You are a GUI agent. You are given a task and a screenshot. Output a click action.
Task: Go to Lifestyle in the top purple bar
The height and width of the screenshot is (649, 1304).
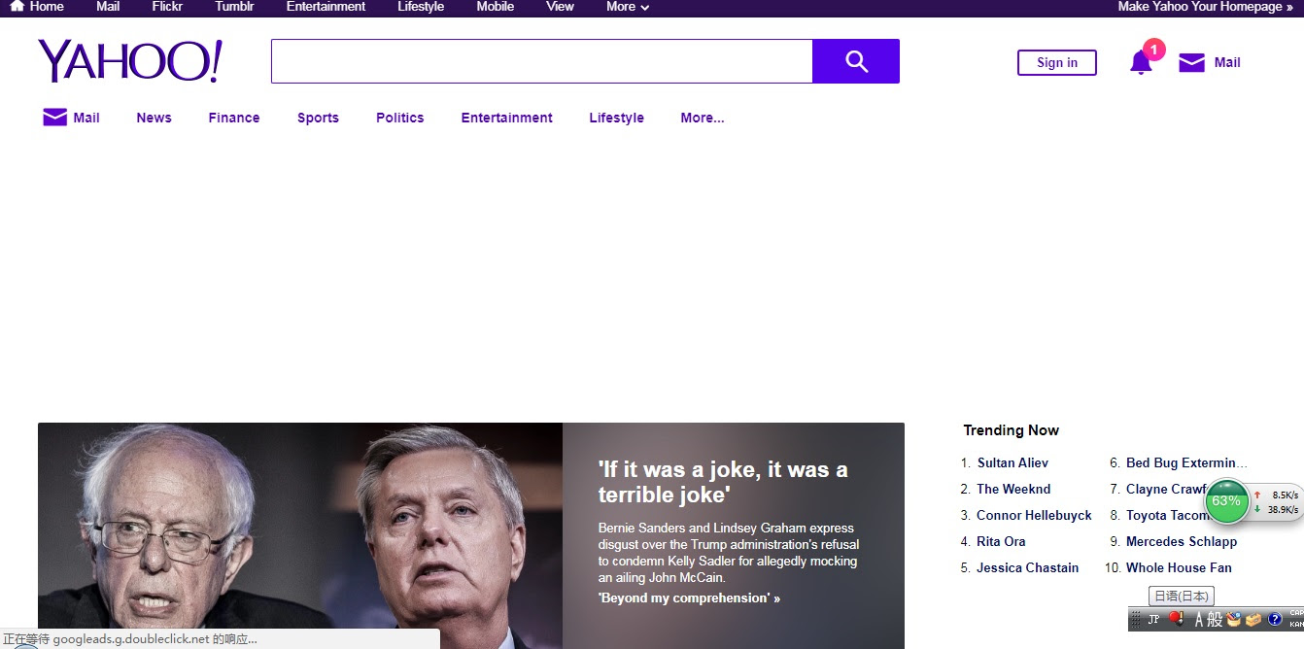tap(421, 6)
